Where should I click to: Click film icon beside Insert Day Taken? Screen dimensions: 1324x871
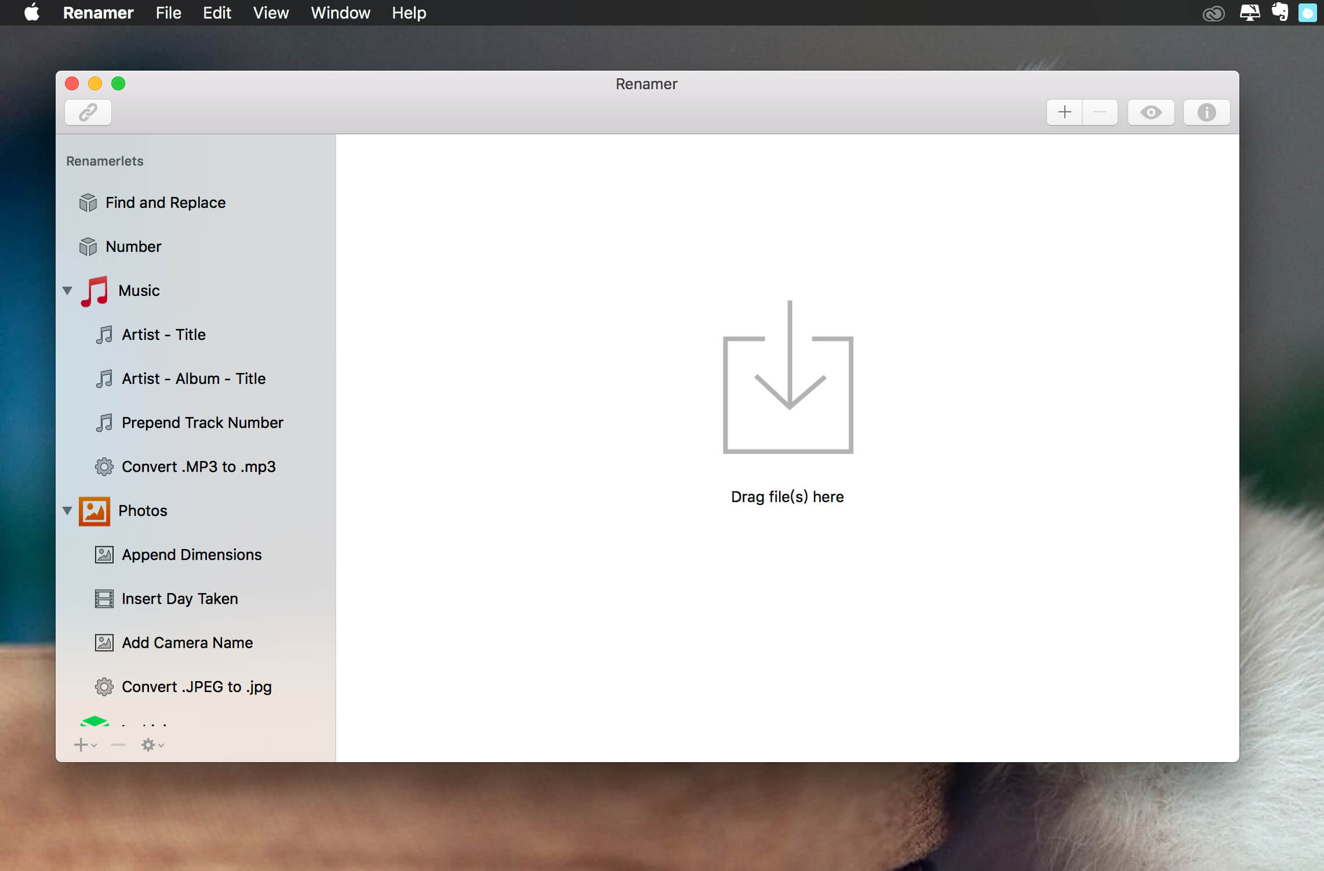pos(104,599)
